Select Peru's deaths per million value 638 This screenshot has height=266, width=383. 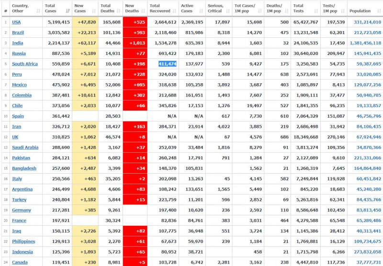284,75
